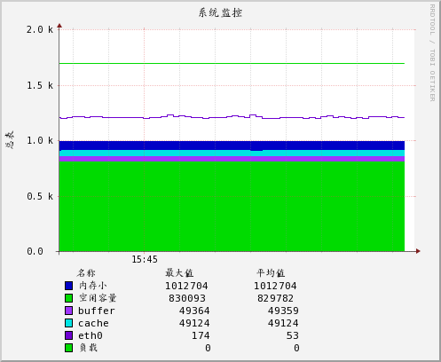This screenshot has height=362, width=441.
Task: Click the 2.0 k axis label
Action: pyautogui.click(x=40, y=29)
